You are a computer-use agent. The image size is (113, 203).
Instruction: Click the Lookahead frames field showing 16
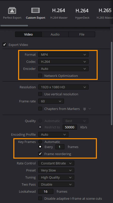click(46, 191)
